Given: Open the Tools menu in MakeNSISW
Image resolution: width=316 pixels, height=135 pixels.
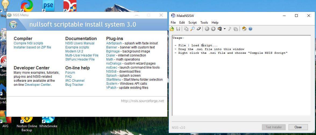Looking at the screenshot, I should 204,23.
